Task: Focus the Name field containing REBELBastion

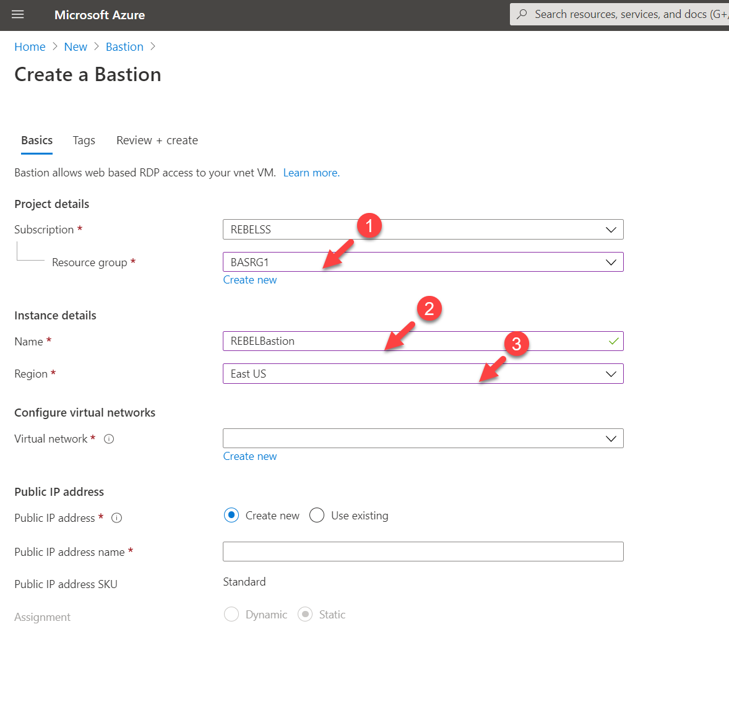Action: [423, 341]
